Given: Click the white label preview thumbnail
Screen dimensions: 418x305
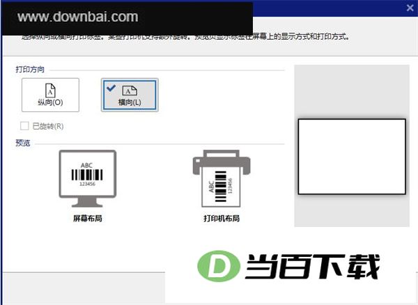Looking at the screenshot, I should (x=352, y=157).
